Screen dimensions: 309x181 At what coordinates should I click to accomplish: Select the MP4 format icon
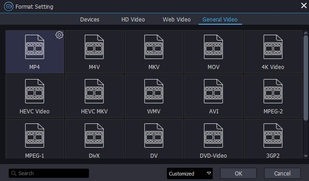tap(34, 47)
